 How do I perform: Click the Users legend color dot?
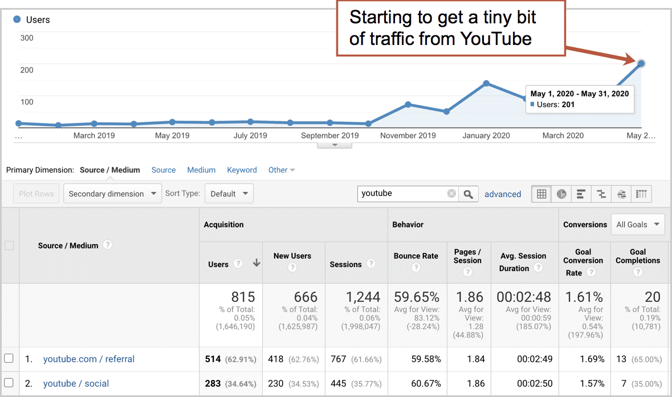pyautogui.click(x=17, y=19)
